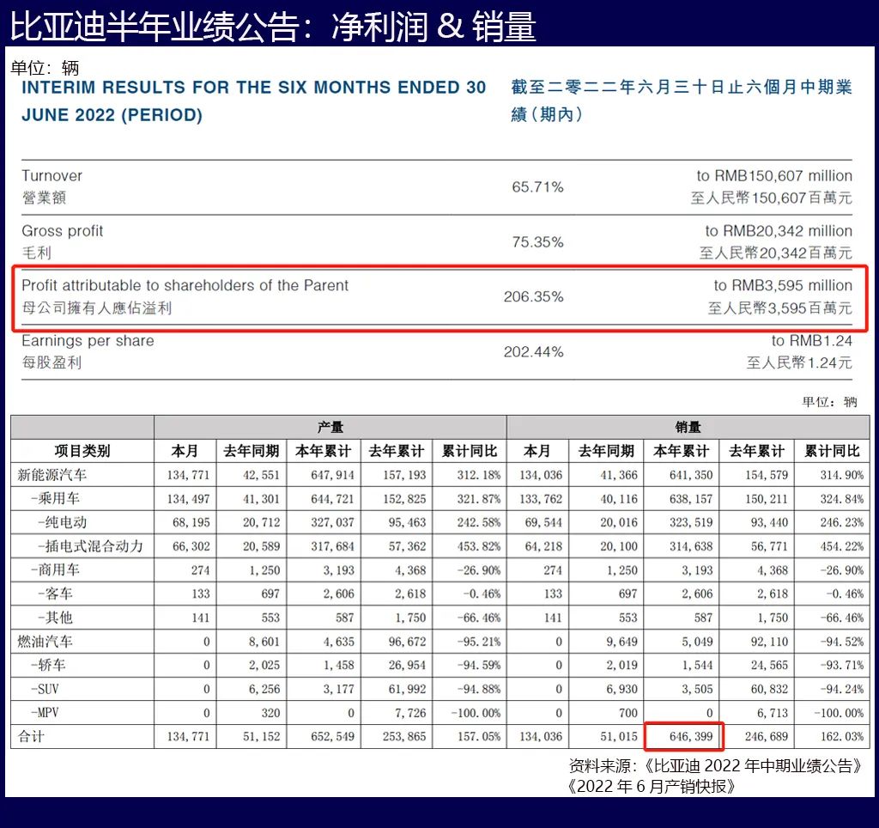The width and height of the screenshot is (879, 828).
Task: Click the 新能源汽车 row label
Action: pyautogui.click(x=52, y=474)
